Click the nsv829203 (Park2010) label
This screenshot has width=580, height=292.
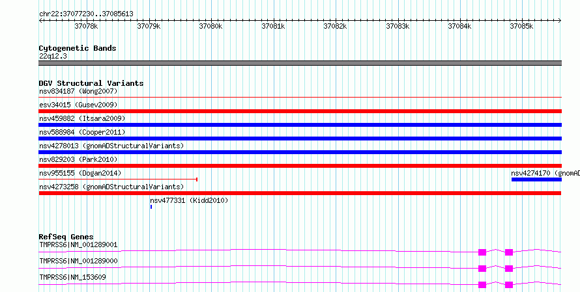click(x=78, y=159)
